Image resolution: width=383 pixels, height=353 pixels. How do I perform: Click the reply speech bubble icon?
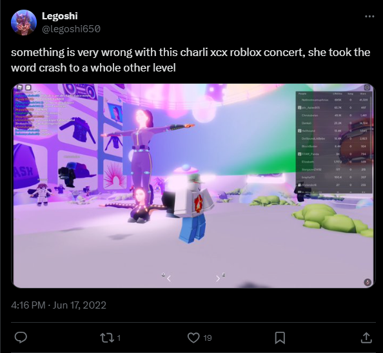click(x=21, y=338)
